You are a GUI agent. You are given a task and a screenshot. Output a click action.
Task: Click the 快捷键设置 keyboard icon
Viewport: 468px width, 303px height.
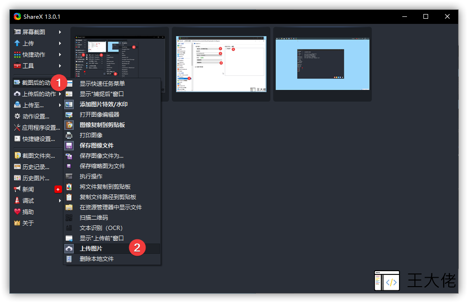coord(17,139)
